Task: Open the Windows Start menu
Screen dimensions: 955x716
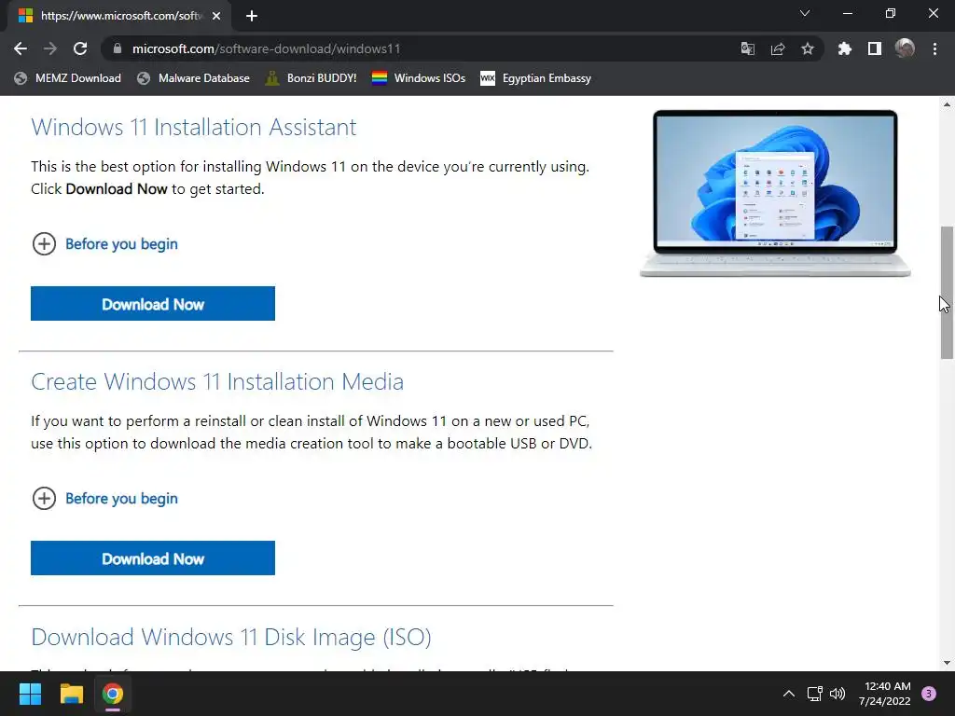Action: click(30, 694)
